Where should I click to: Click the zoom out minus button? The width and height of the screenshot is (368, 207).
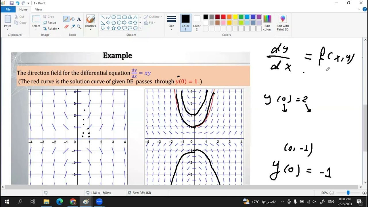[331, 193]
